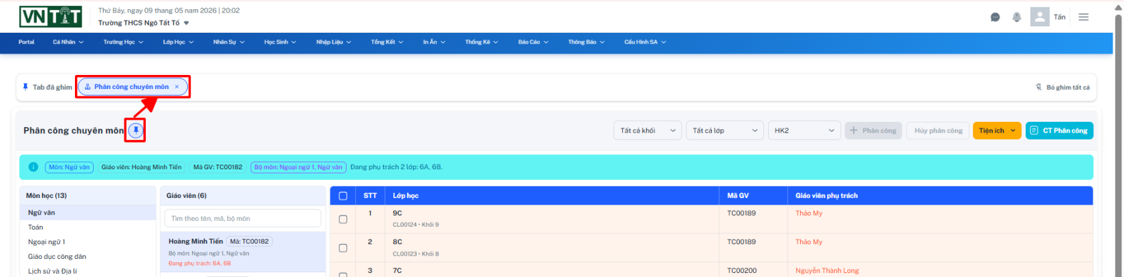Image resolution: width=1124 pixels, height=277 pixels.
Task: Select subject Giáo dục công dân
Action: pyautogui.click(x=88, y=257)
